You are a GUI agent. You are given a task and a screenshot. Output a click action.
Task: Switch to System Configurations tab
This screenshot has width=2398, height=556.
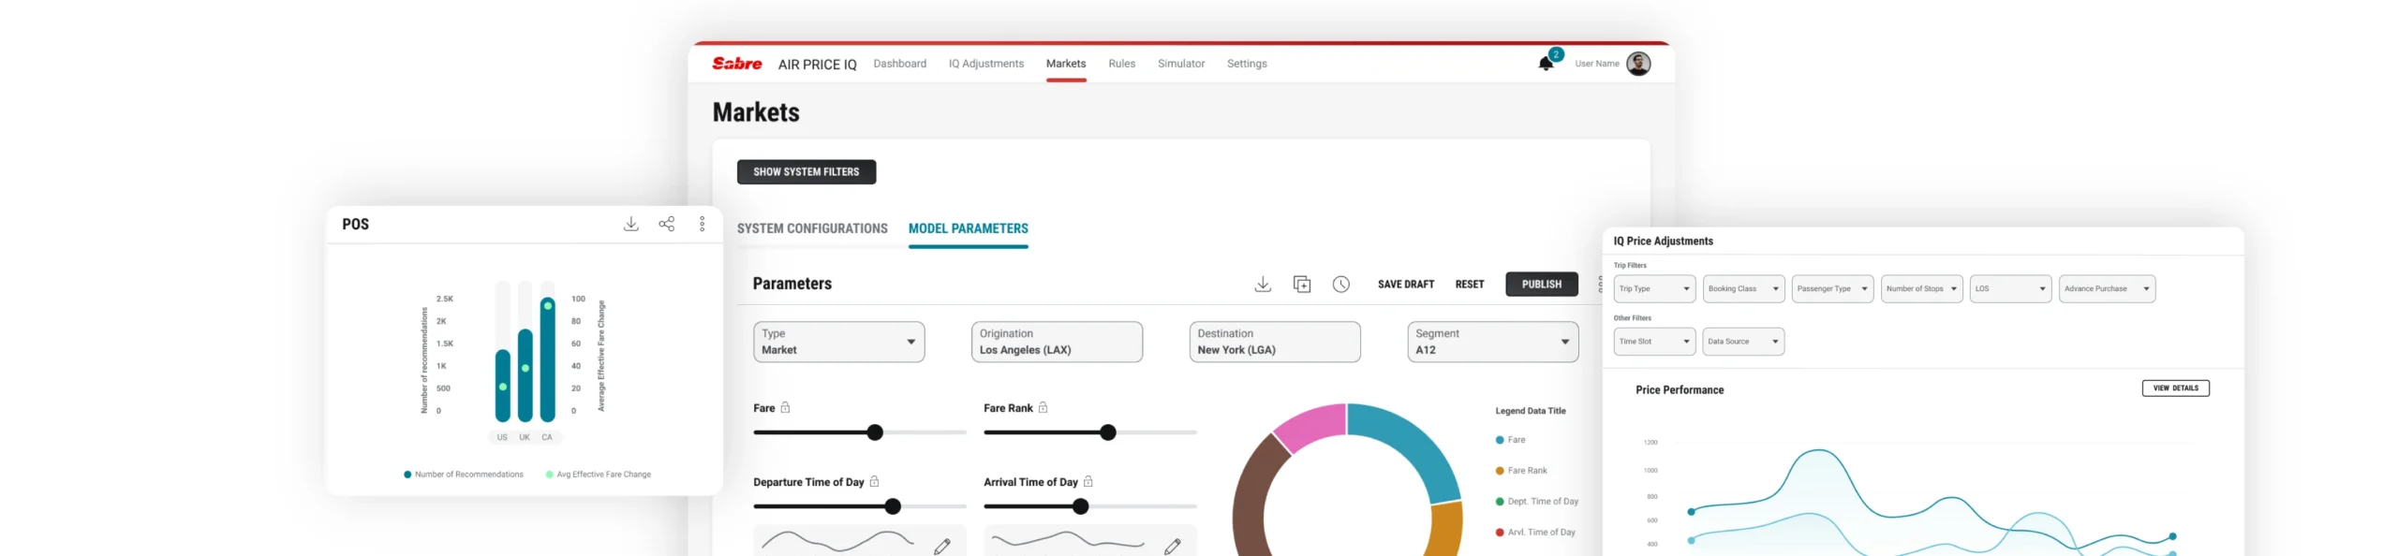tap(811, 228)
